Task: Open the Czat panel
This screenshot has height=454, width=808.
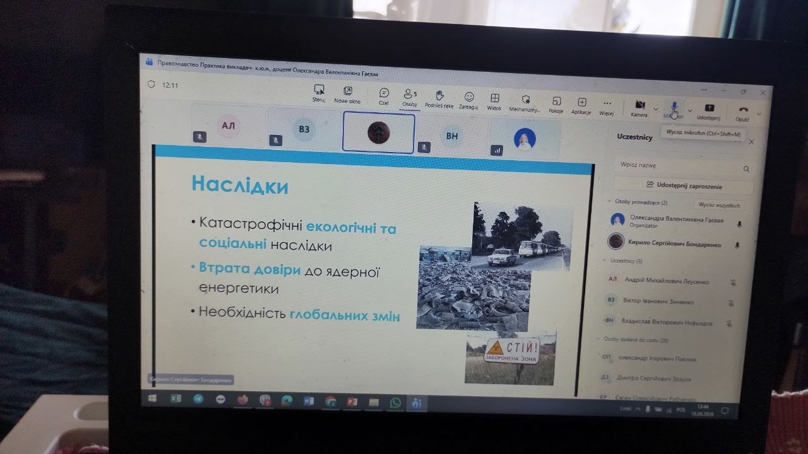Action: click(384, 96)
